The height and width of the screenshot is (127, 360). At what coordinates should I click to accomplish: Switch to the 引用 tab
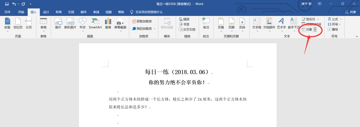[71, 12]
